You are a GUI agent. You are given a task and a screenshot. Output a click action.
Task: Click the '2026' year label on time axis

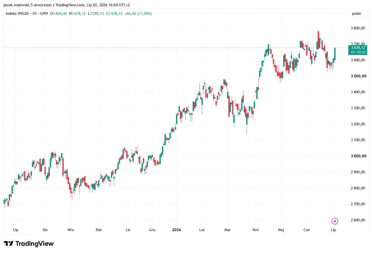point(177,230)
